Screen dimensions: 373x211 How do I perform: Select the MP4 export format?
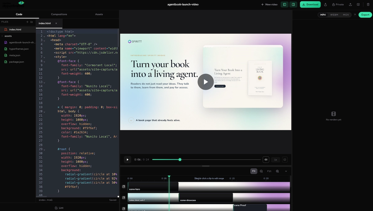323,15
